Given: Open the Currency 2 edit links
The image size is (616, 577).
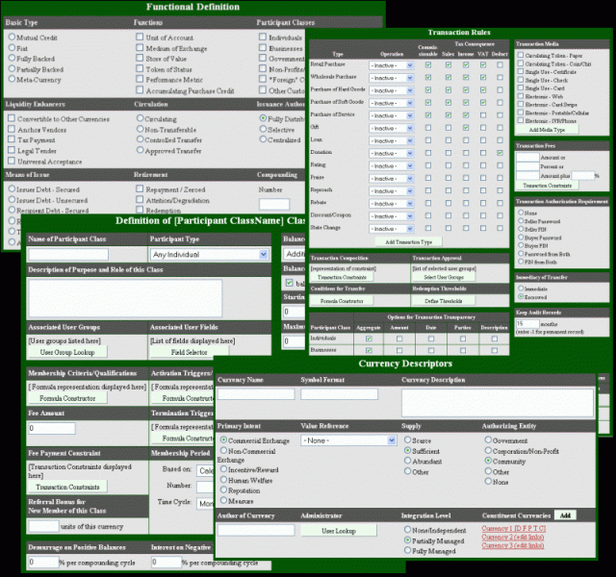Looking at the screenshot, I should (x=513, y=537).
